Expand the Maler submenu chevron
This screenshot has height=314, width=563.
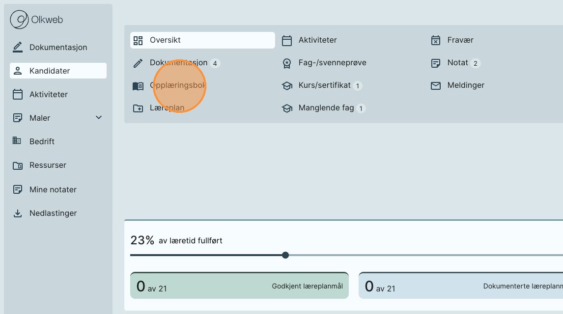99,118
